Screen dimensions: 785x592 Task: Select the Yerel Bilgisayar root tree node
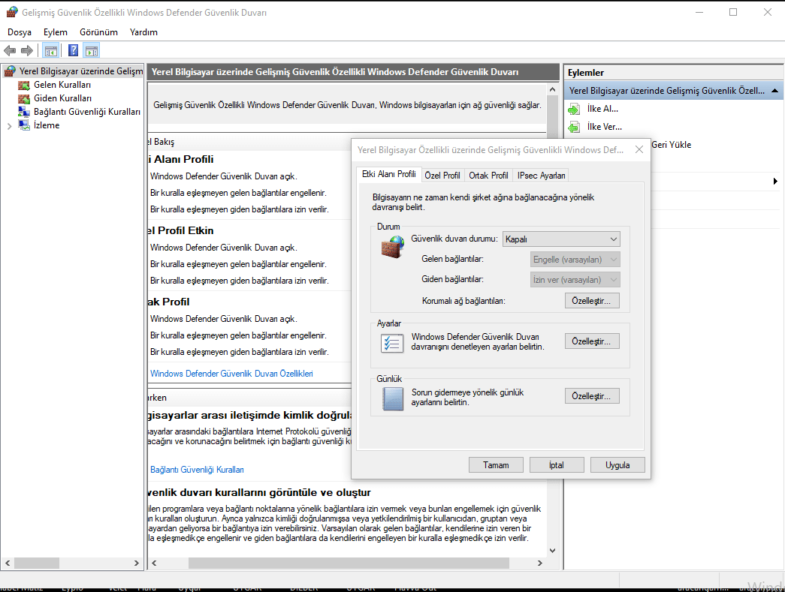point(80,71)
